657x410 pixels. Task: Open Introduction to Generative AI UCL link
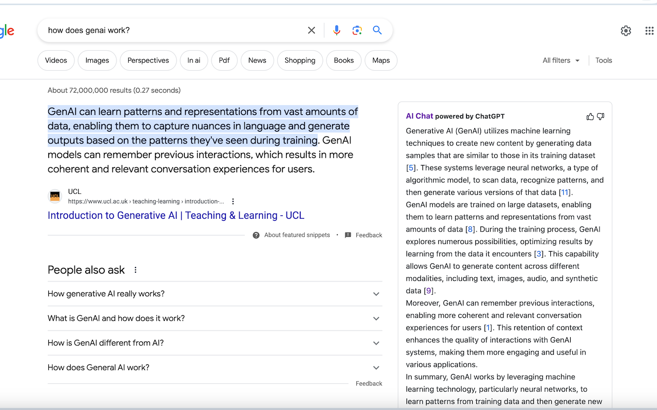click(x=176, y=215)
